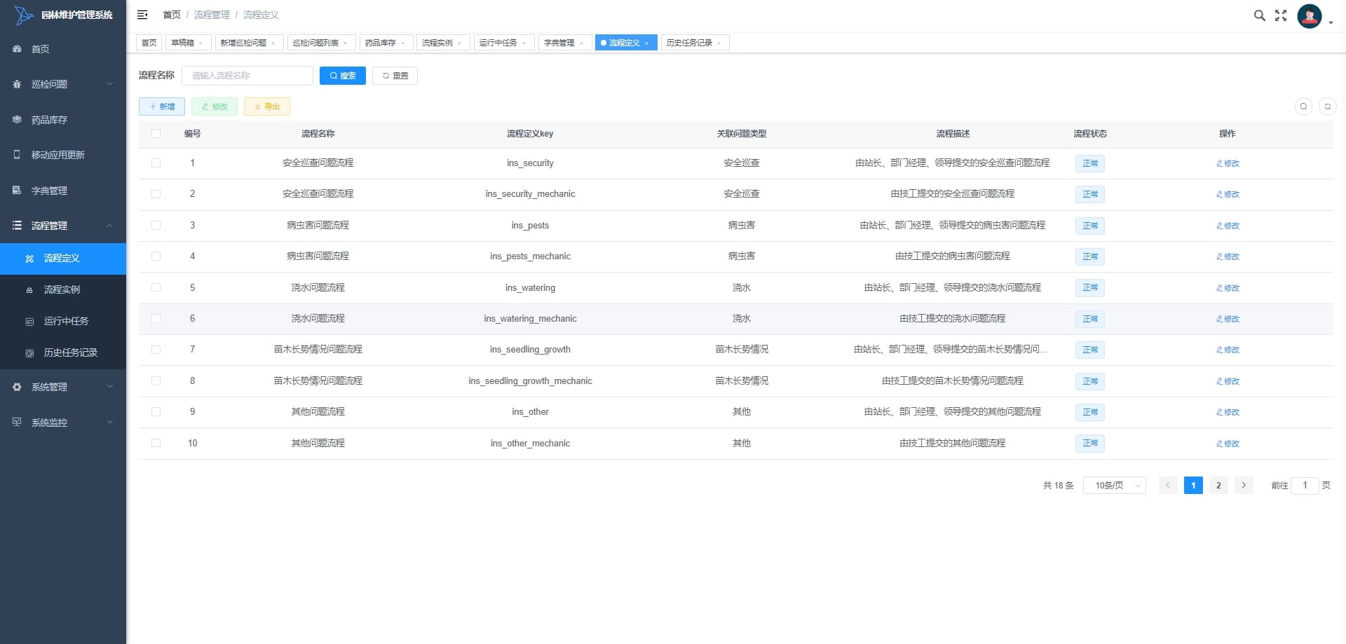The width and height of the screenshot is (1346, 644).
Task: Toggle fullscreen with the expand icon
Action: [x=1281, y=15]
